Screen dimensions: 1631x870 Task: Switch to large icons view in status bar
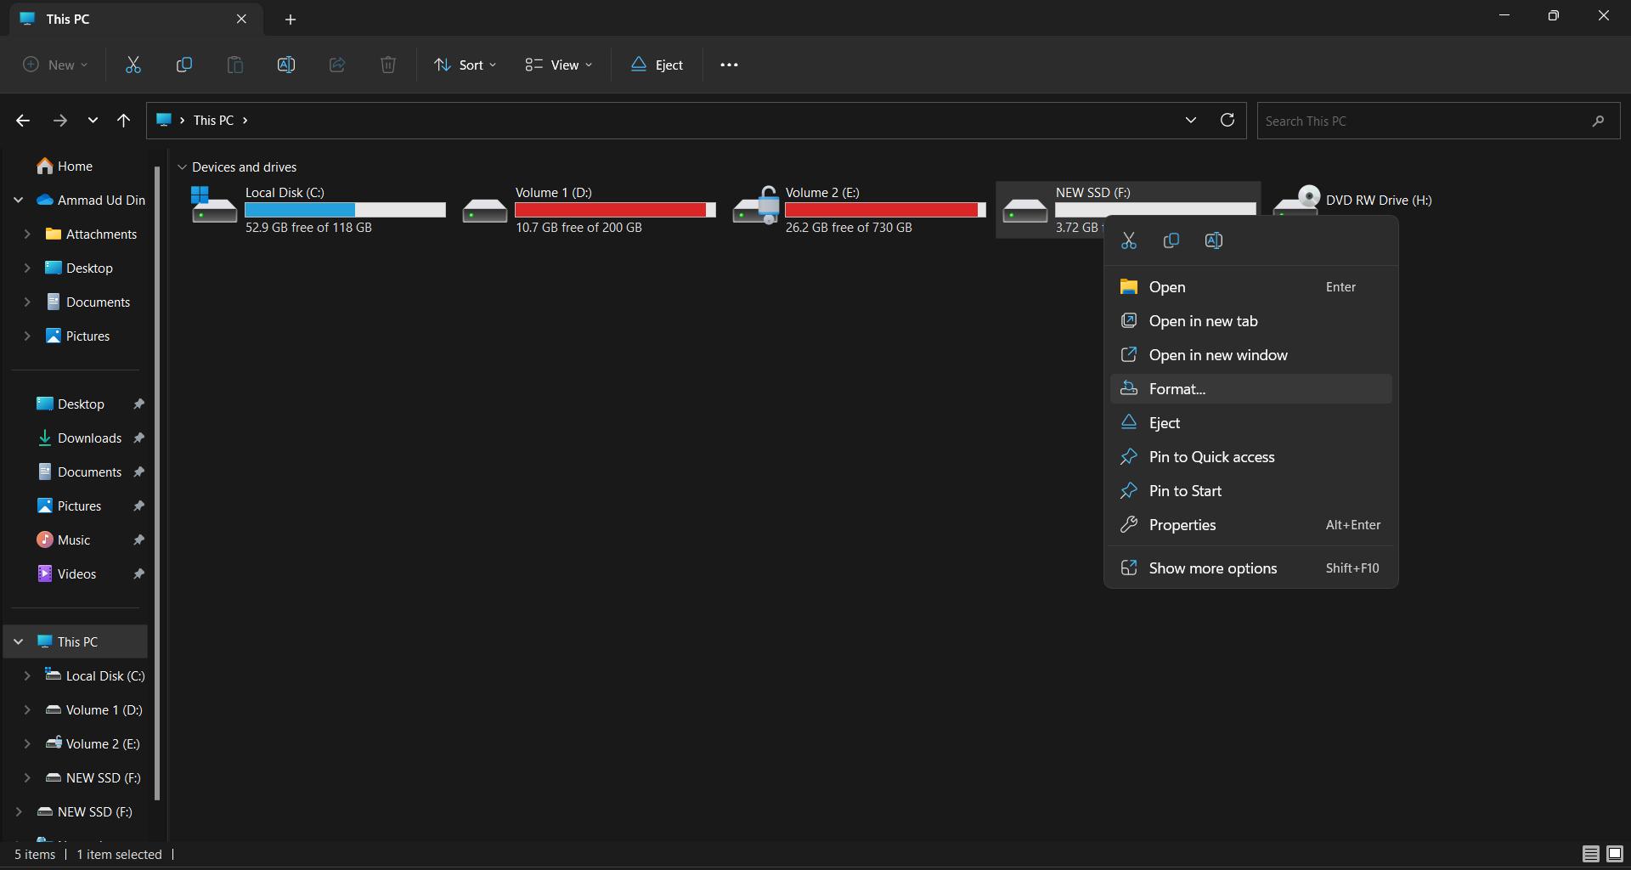click(x=1614, y=854)
